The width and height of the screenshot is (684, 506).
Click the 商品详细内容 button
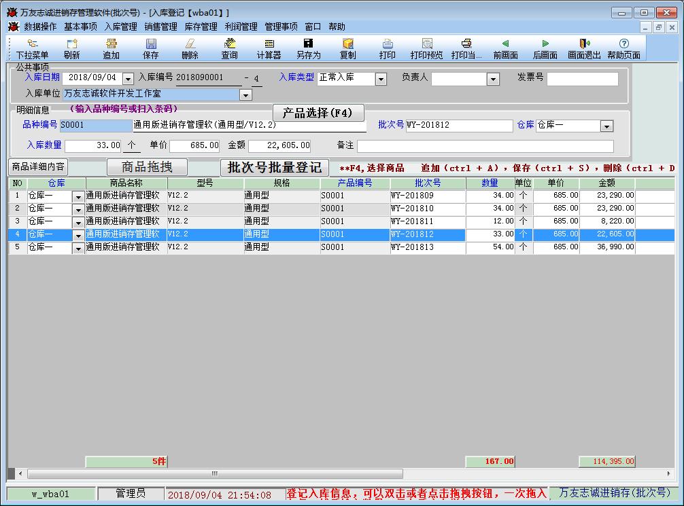(38, 166)
